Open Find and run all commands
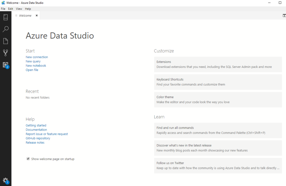 click(218, 130)
